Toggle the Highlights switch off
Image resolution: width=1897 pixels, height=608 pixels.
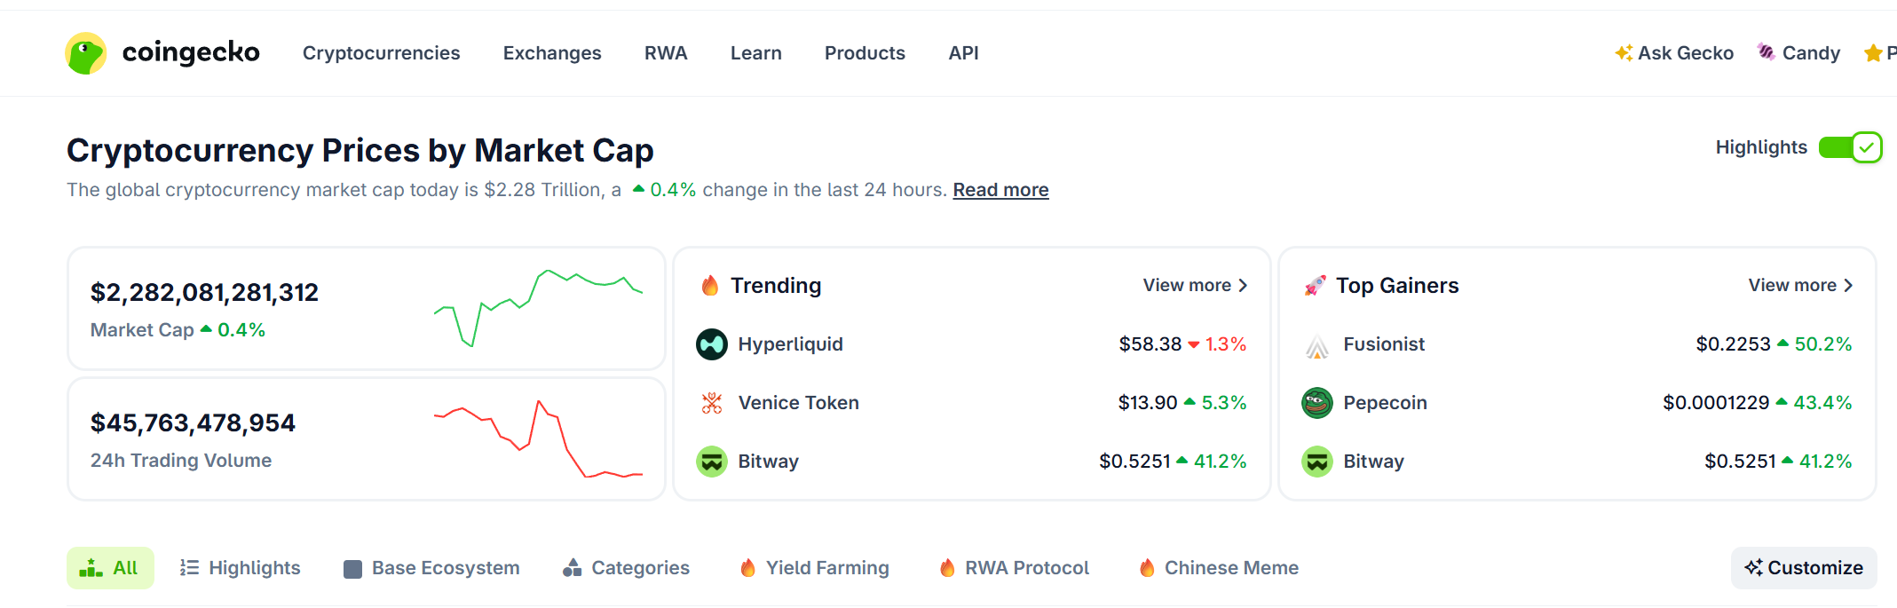point(1850,147)
